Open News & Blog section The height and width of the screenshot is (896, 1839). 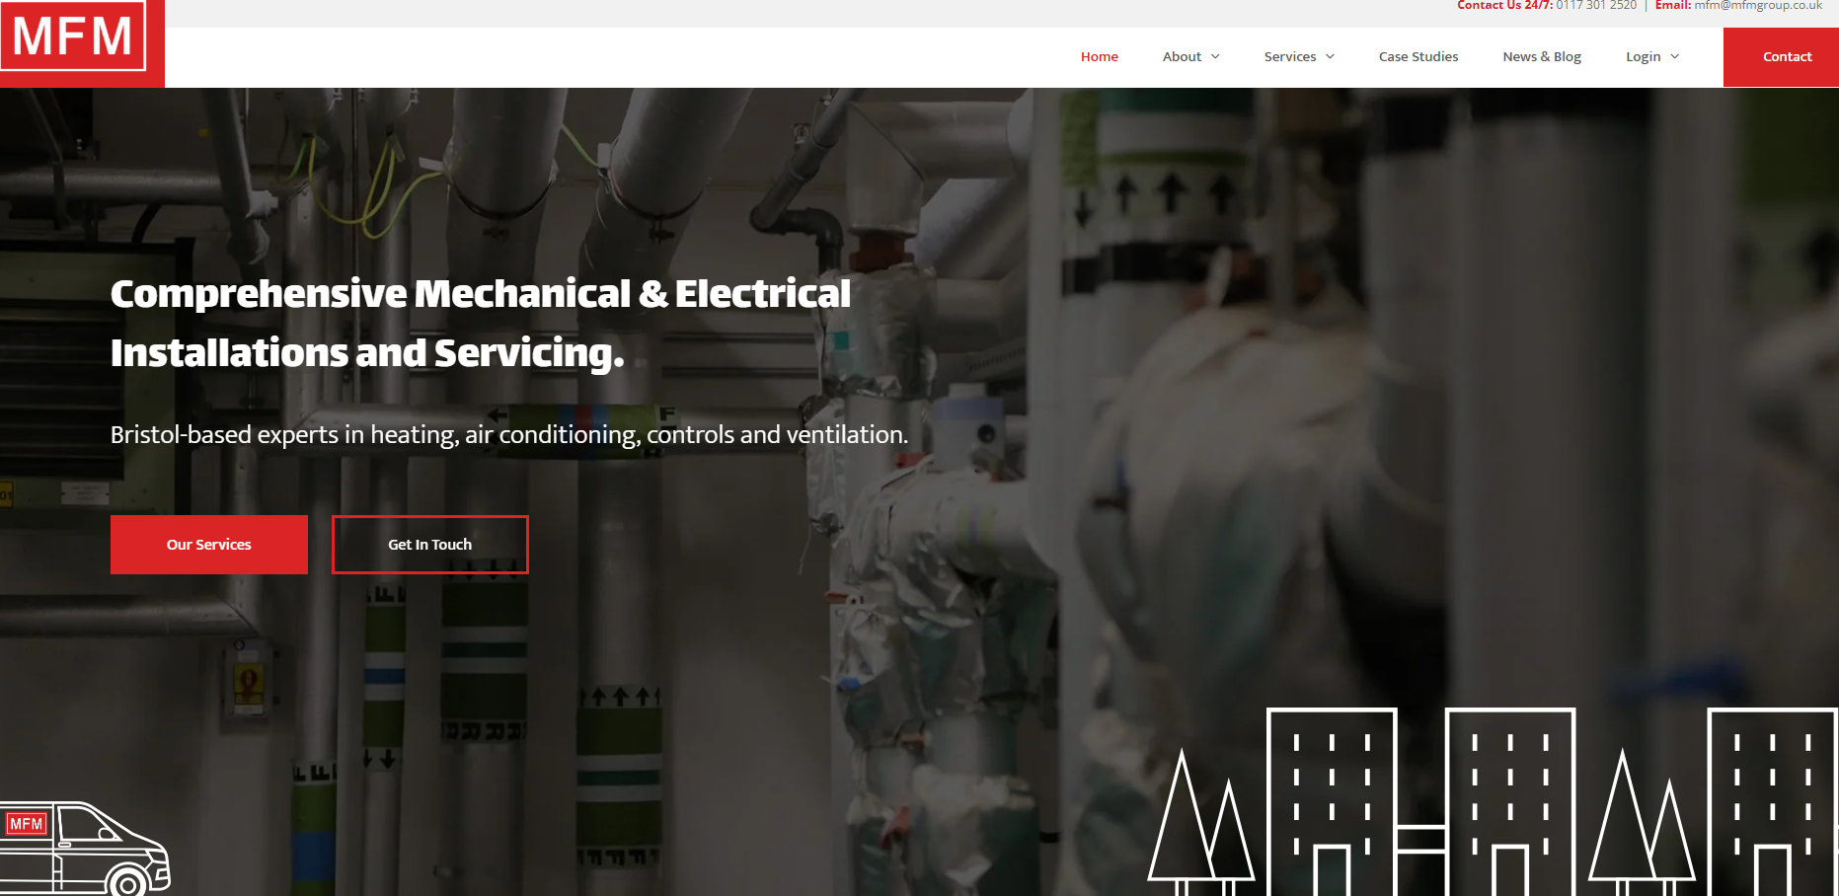1541,56
